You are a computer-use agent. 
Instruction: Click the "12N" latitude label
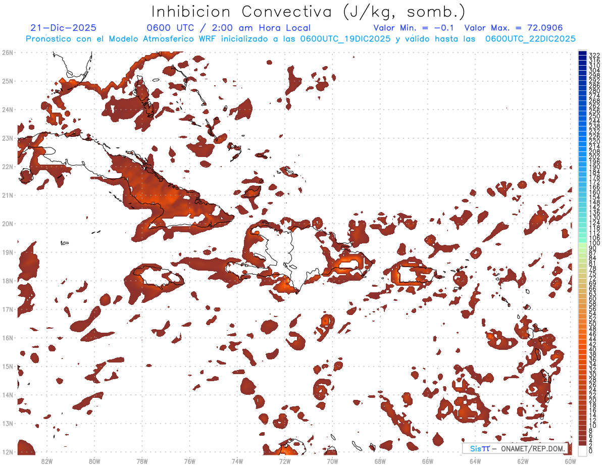pyautogui.click(x=8, y=452)
